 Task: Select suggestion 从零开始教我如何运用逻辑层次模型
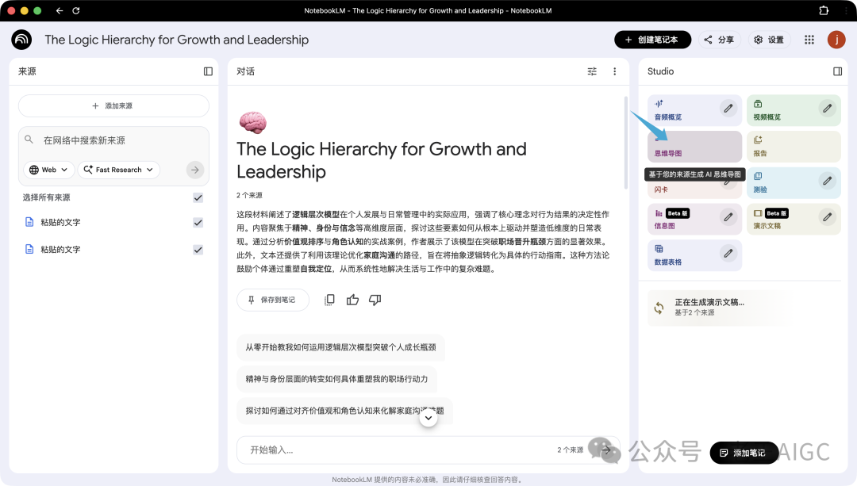(x=340, y=347)
